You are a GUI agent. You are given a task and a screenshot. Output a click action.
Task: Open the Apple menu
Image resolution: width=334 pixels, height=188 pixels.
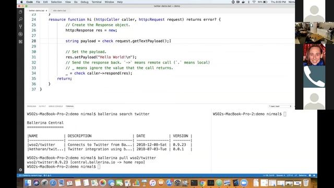(21, 2)
